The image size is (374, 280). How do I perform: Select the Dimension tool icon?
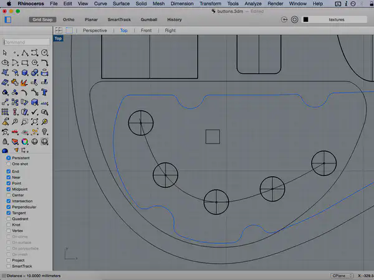[44, 103]
